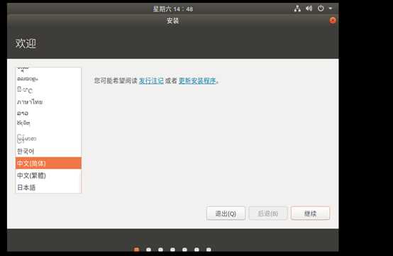The width and height of the screenshot is (393, 256).
Task: Open the power icon in top bar
Action: [321, 9]
